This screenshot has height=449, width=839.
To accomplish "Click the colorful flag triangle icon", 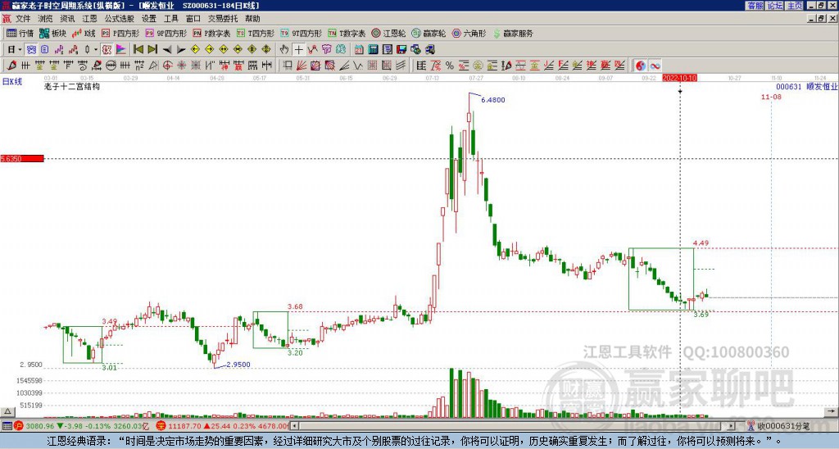I will pos(121,50).
